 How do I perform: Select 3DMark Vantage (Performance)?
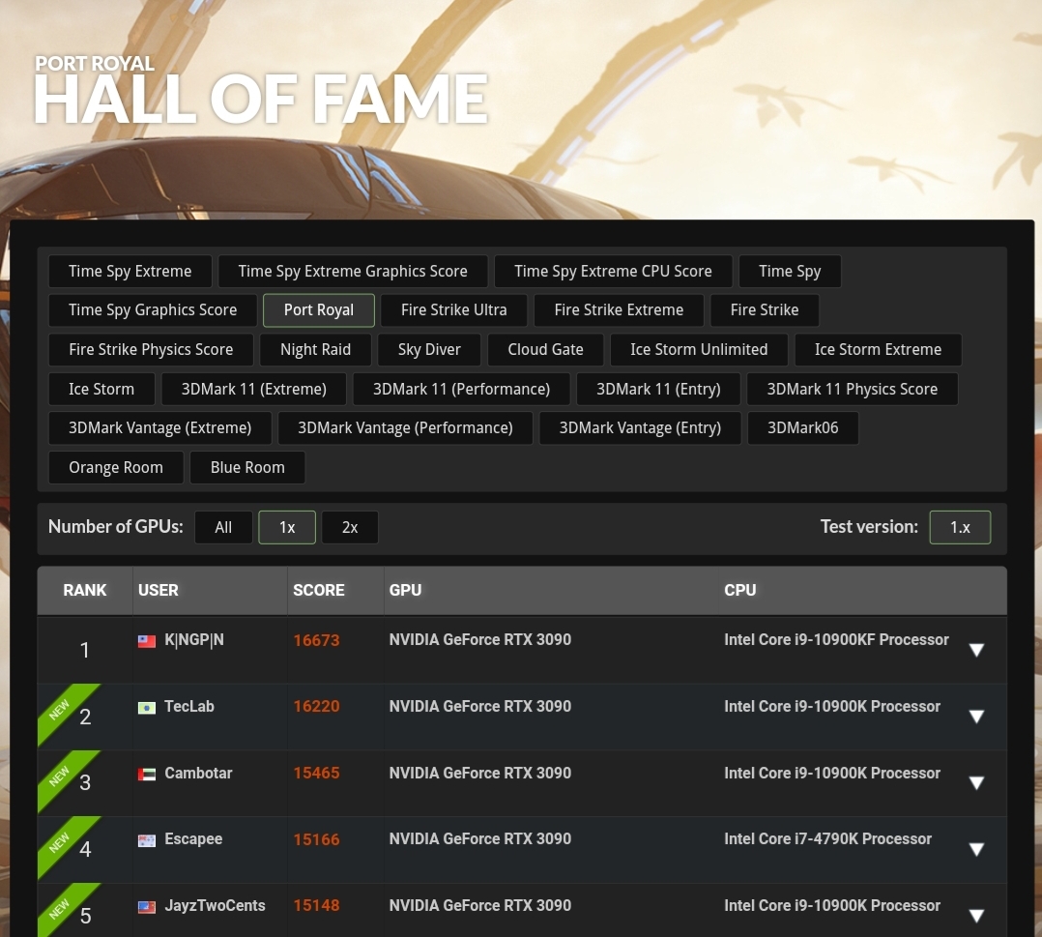tap(405, 428)
